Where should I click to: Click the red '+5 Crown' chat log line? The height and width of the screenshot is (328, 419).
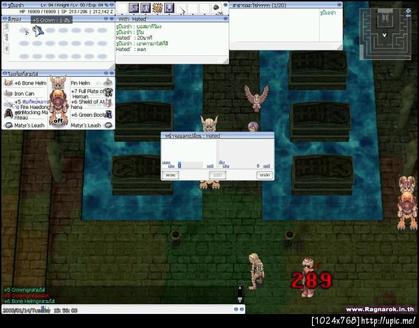pos(27,296)
